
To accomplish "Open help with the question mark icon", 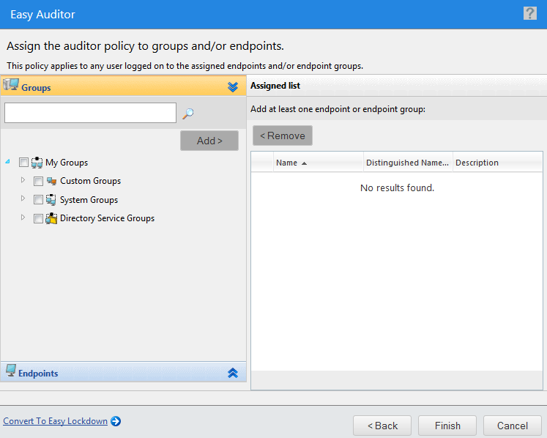I will coord(530,14).
